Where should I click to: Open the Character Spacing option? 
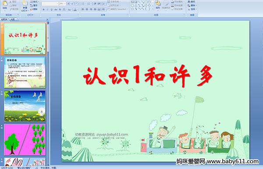tap(64, 10)
